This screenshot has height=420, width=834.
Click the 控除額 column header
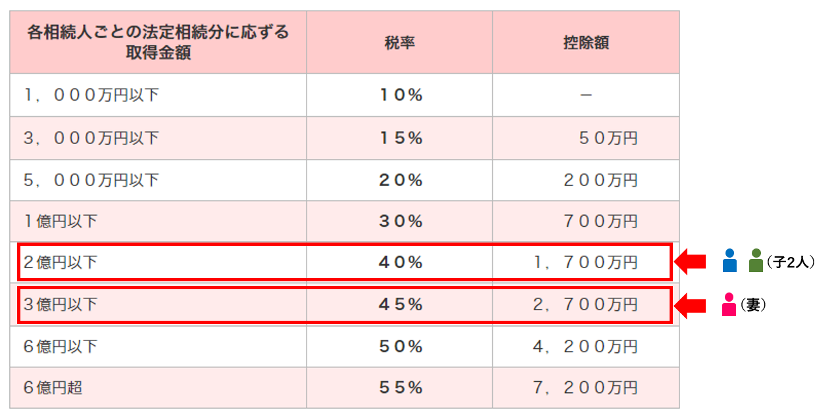[x=586, y=43]
